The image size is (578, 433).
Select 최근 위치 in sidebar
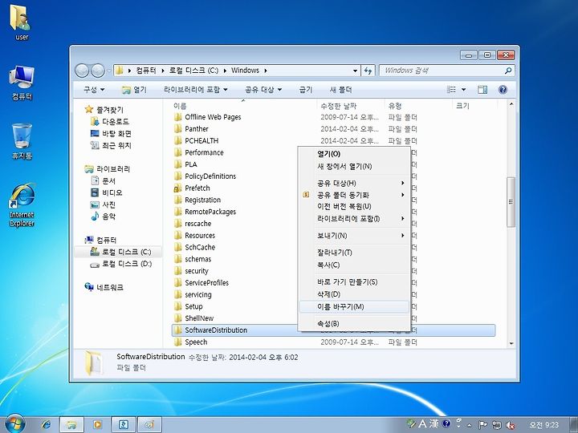(x=111, y=145)
